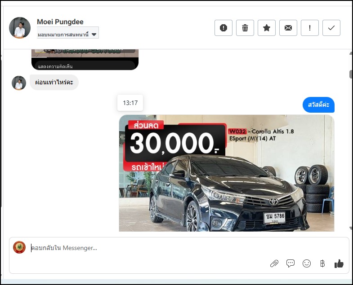This screenshot has height=285, width=353.
Task: Open the emoji picker smiley icon
Action: [307, 263]
